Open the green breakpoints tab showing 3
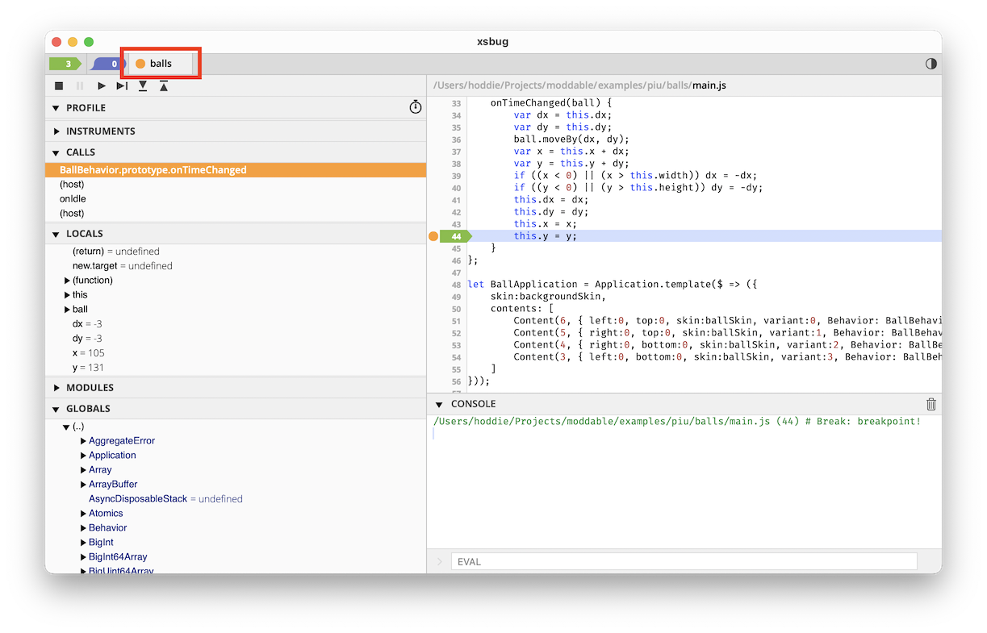Image resolution: width=987 pixels, height=633 pixels. (x=67, y=64)
